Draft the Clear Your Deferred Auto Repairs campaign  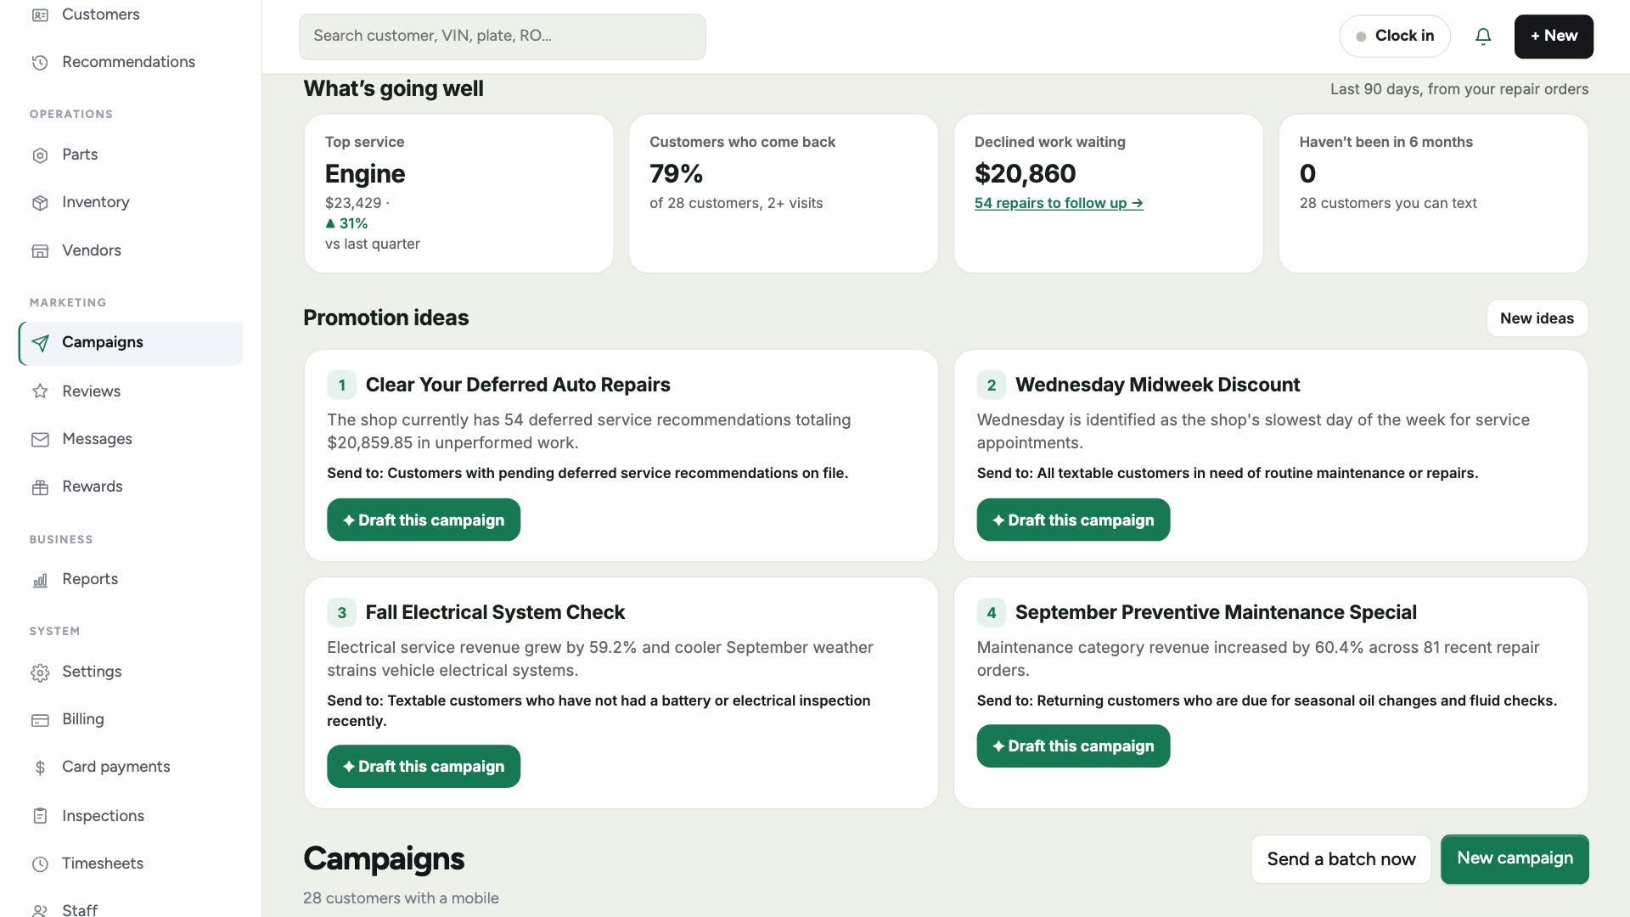click(424, 520)
